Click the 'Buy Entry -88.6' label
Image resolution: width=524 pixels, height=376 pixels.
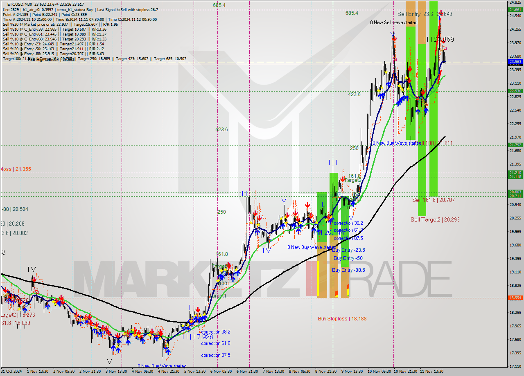[348, 270]
